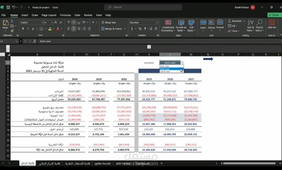Decrease font size with small A icon
The image size is (282, 170).
click(61, 22)
